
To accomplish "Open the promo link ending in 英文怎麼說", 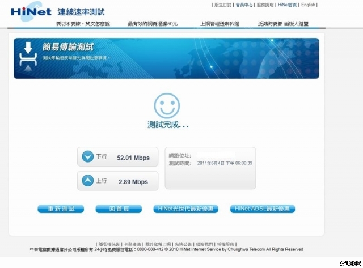I will 83,24.
